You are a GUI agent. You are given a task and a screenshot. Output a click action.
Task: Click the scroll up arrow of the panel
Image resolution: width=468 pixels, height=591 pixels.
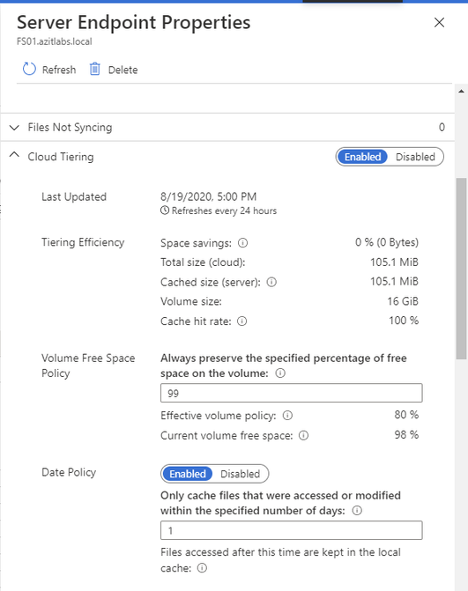click(461, 92)
